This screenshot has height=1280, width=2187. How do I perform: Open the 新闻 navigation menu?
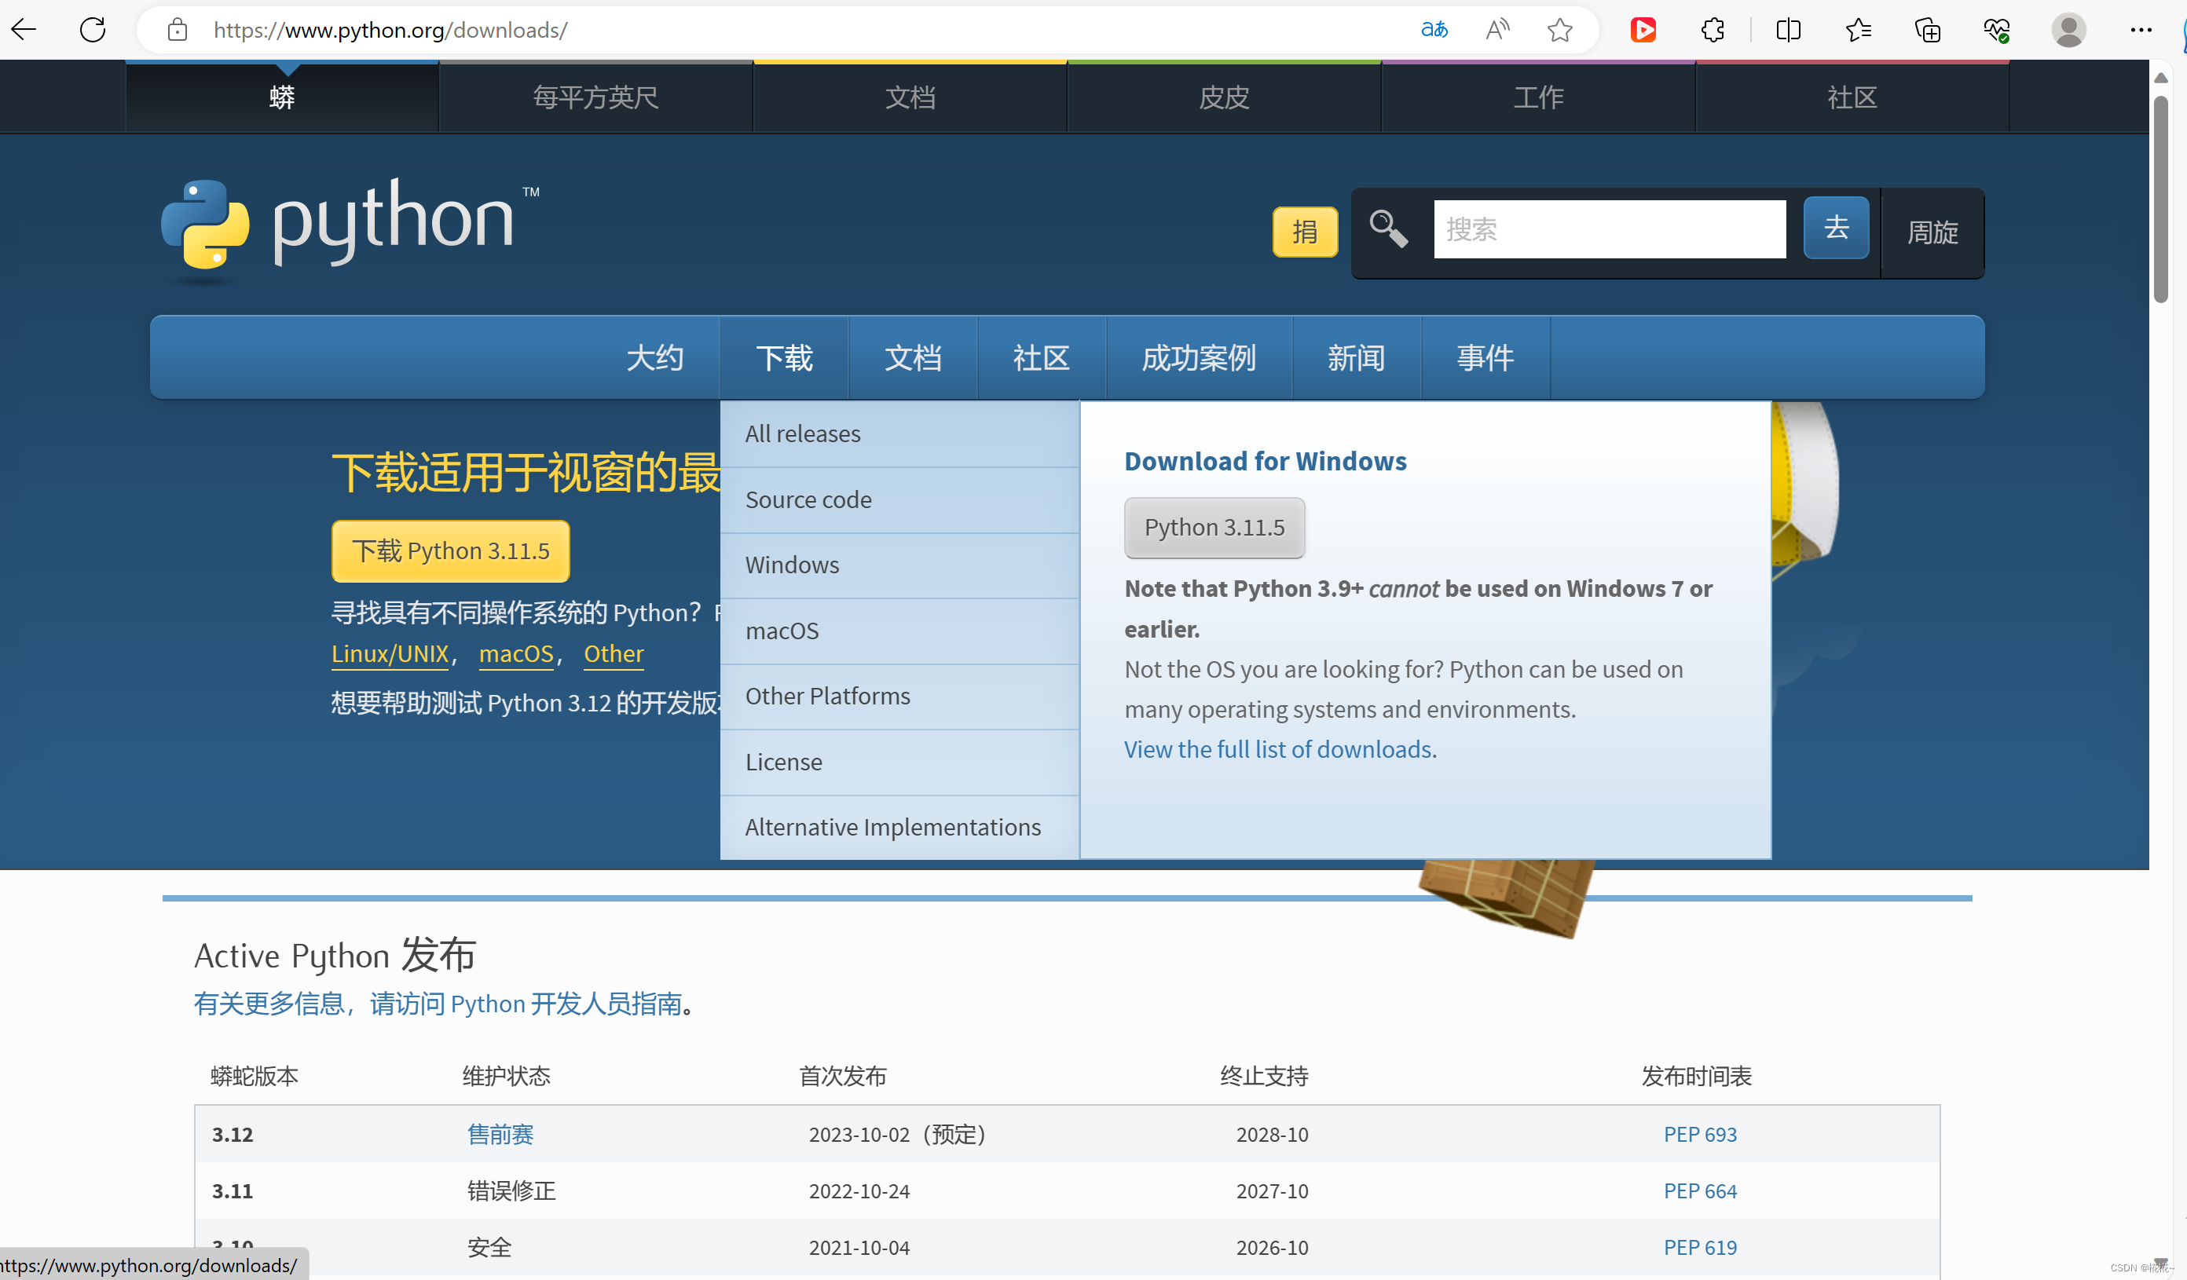click(x=1357, y=357)
